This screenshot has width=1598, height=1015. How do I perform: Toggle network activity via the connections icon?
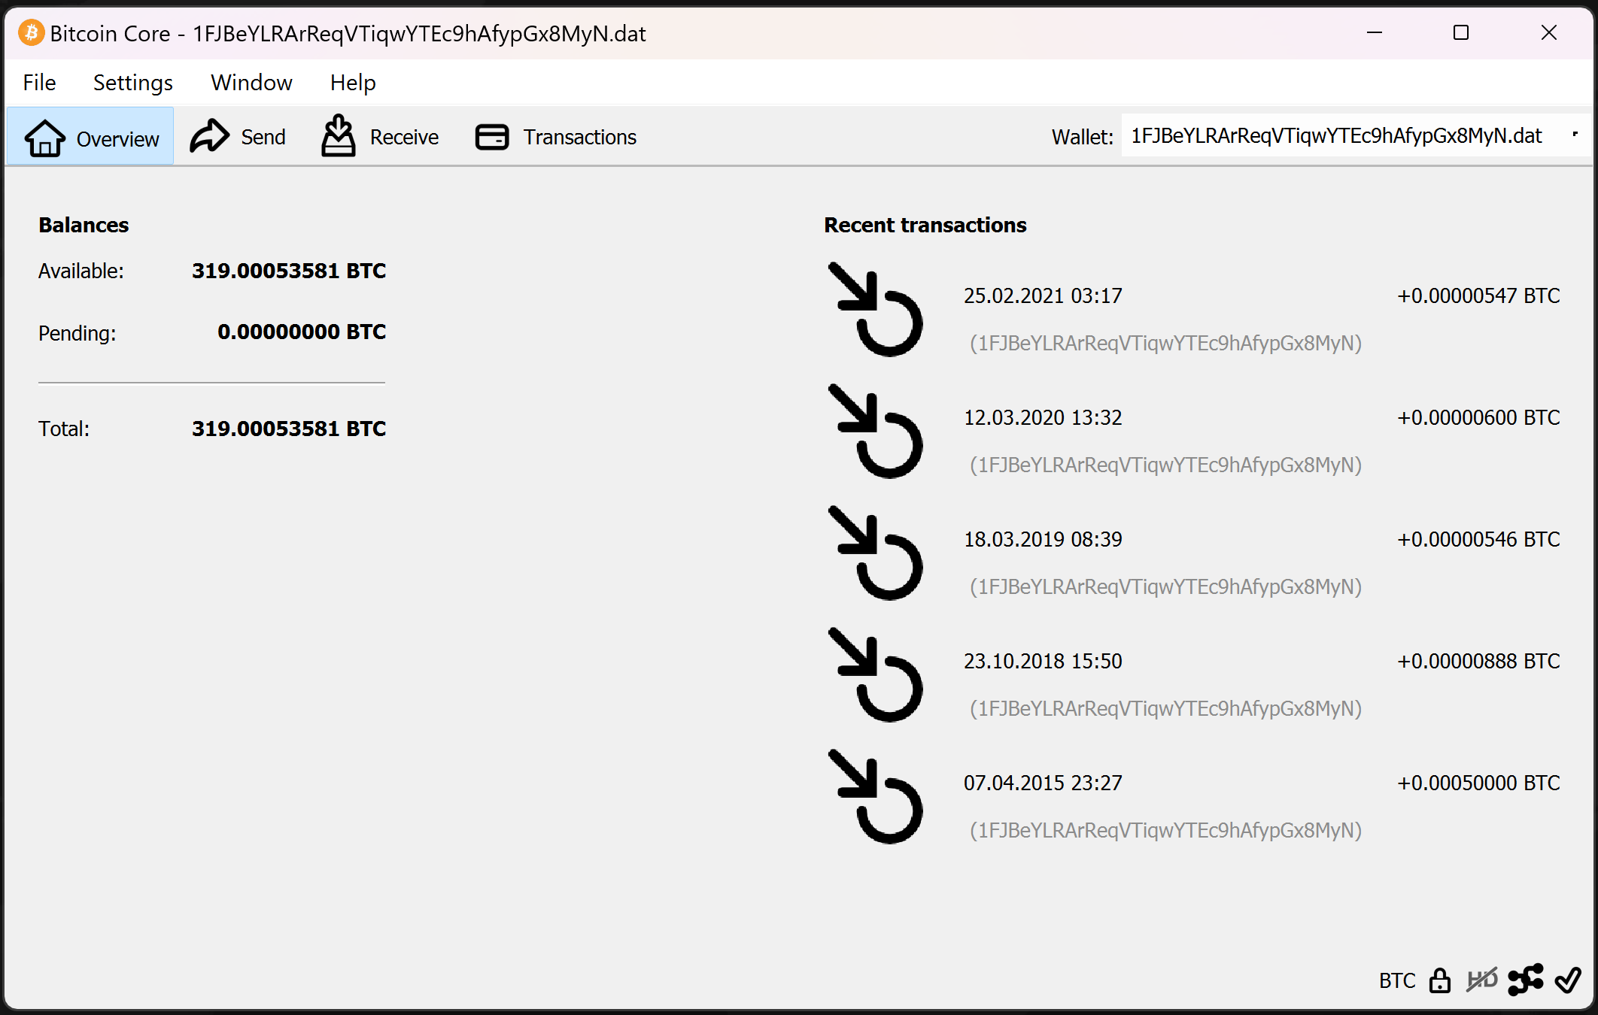(1525, 980)
